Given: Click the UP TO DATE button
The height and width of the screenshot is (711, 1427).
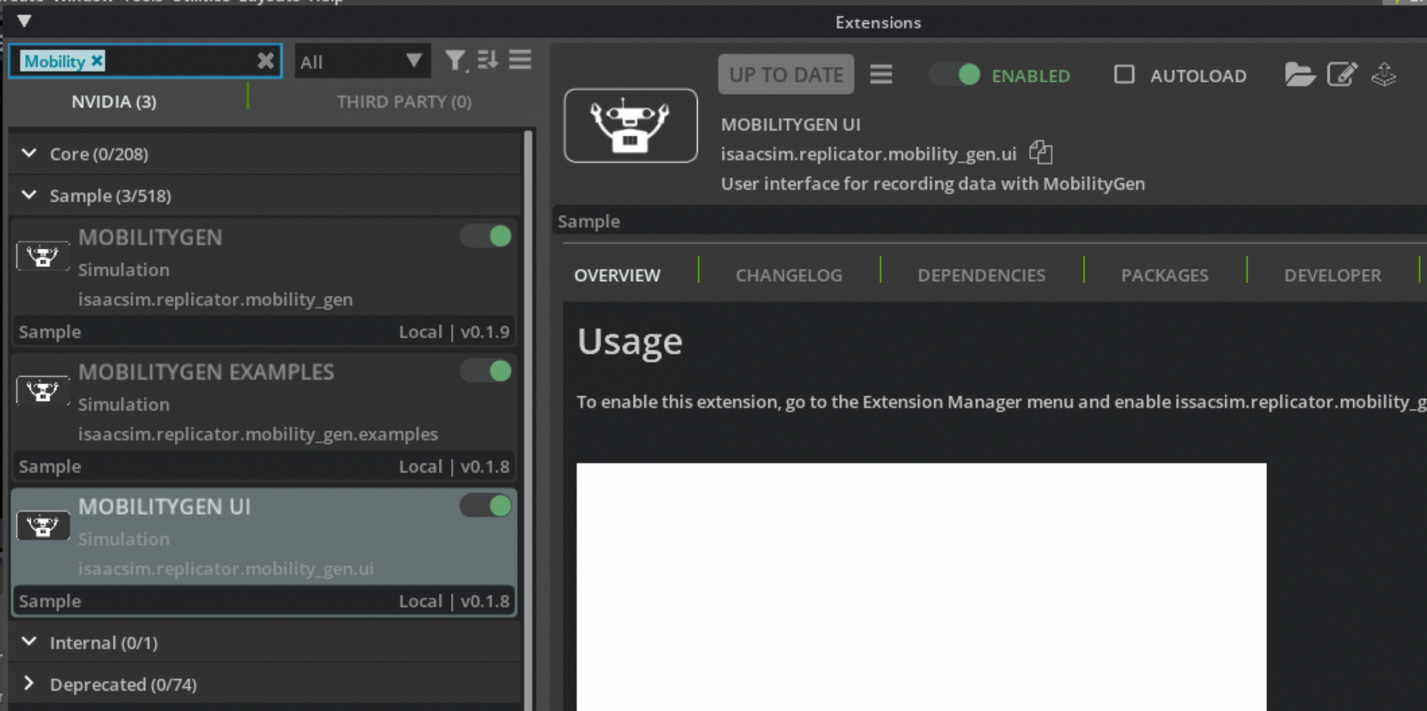Looking at the screenshot, I should click(786, 74).
